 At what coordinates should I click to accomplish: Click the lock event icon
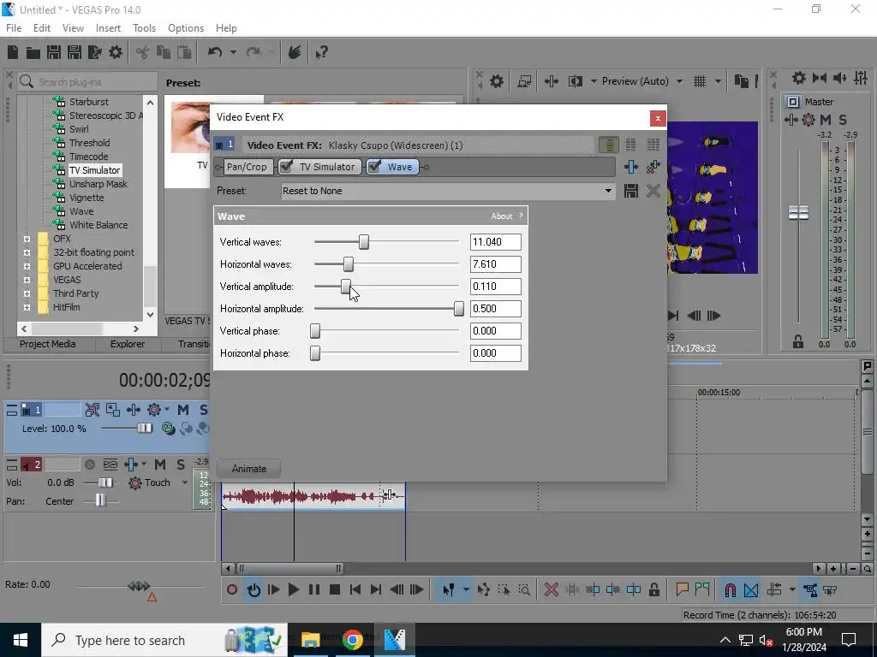pyautogui.click(x=653, y=590)
